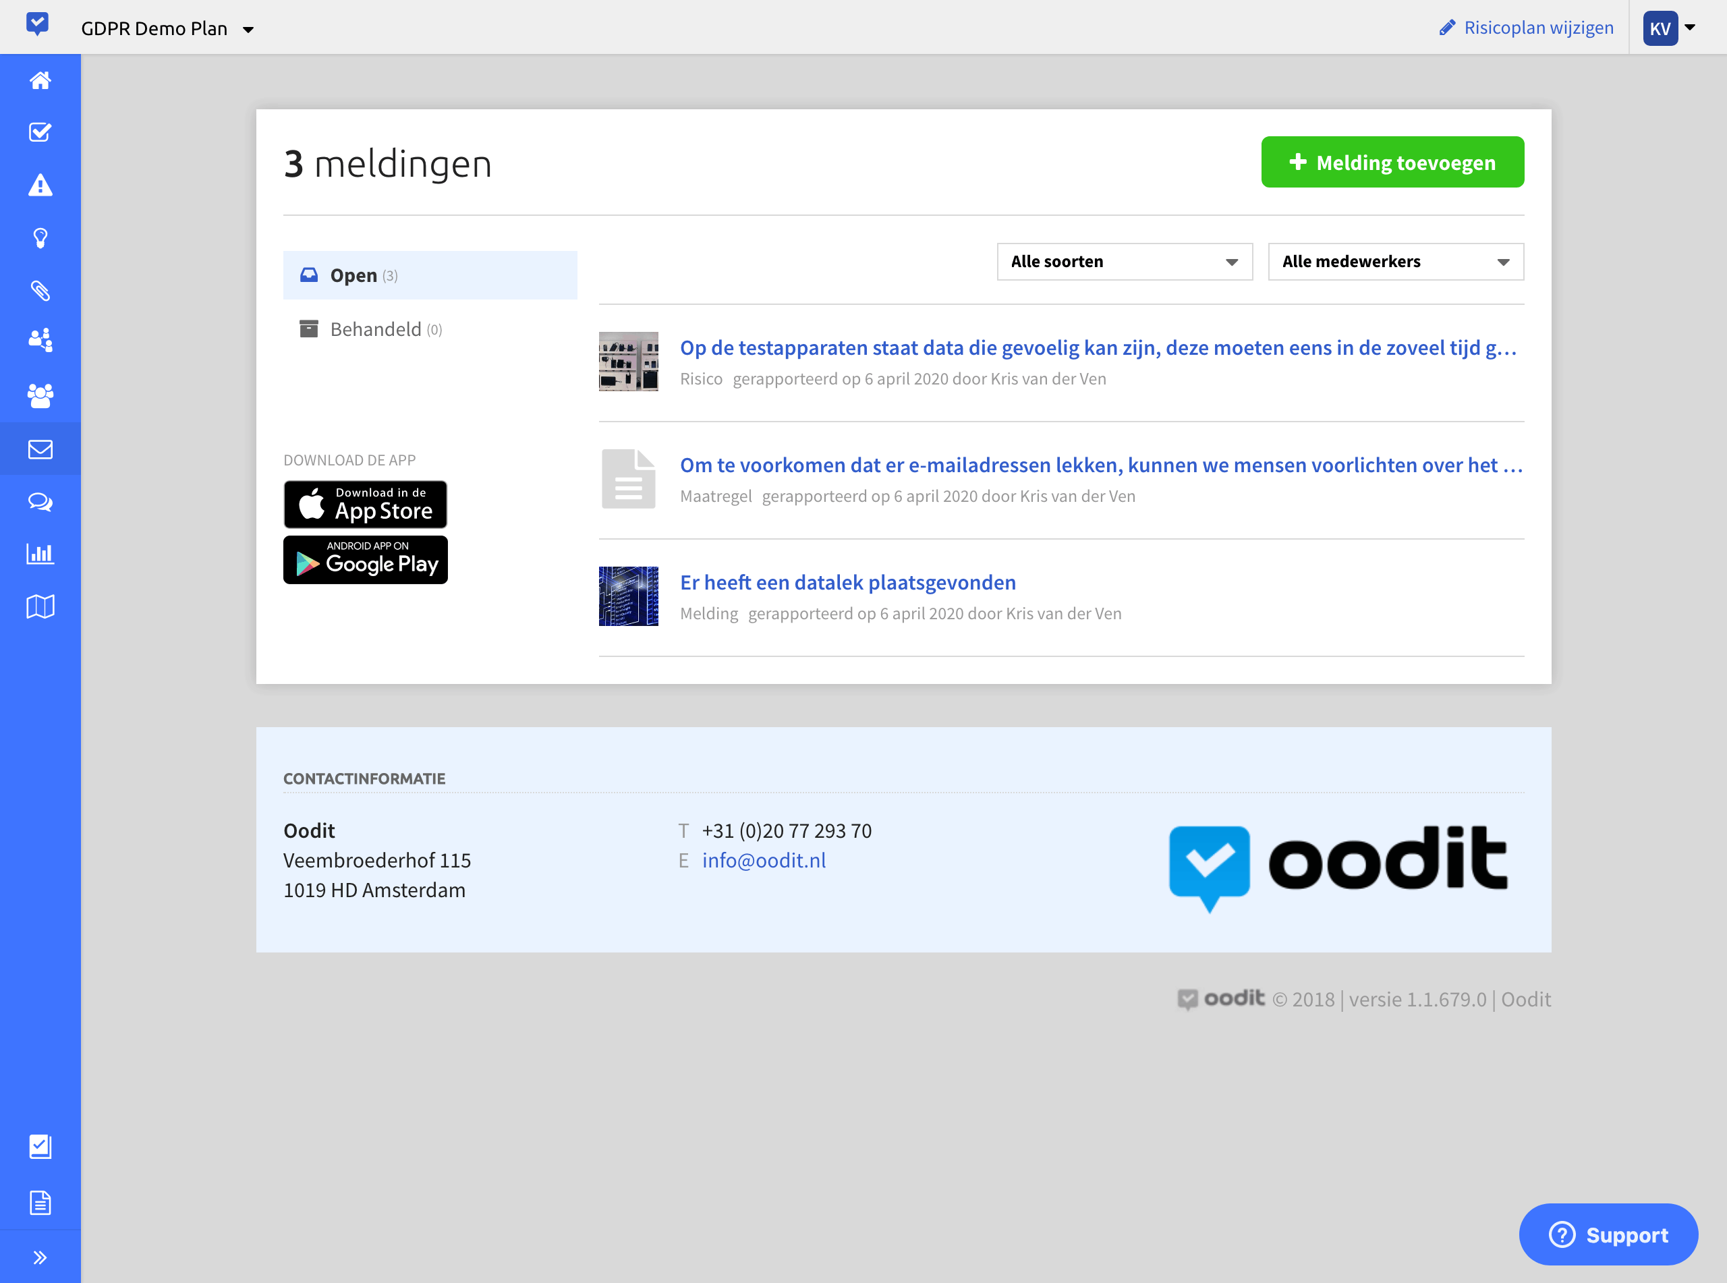Select the chat bubbles discussion icon

tap(40, 502)
